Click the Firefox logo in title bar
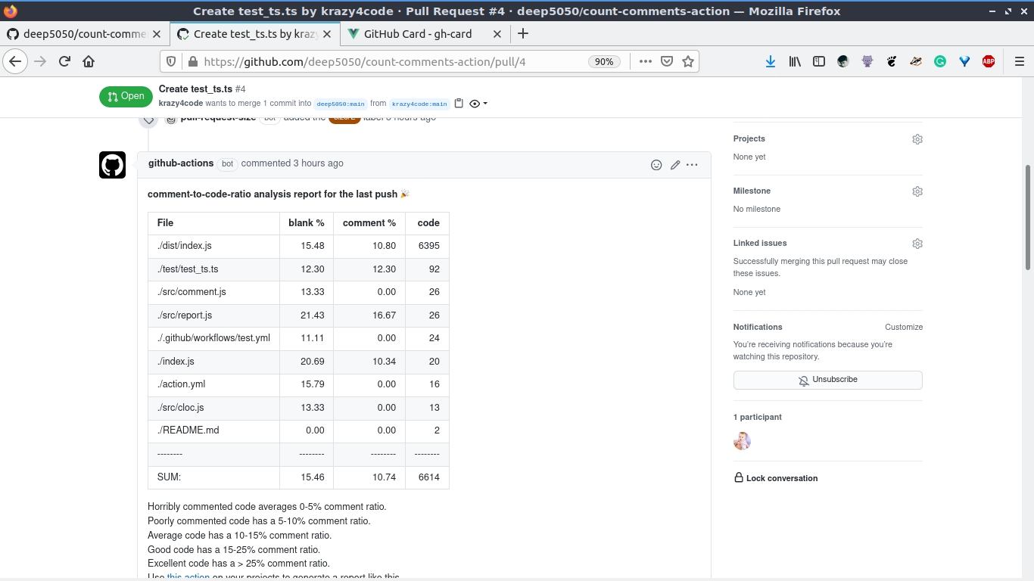This screenshot has height=581, width=1034. pyautogui.click(x=10, y=11)
